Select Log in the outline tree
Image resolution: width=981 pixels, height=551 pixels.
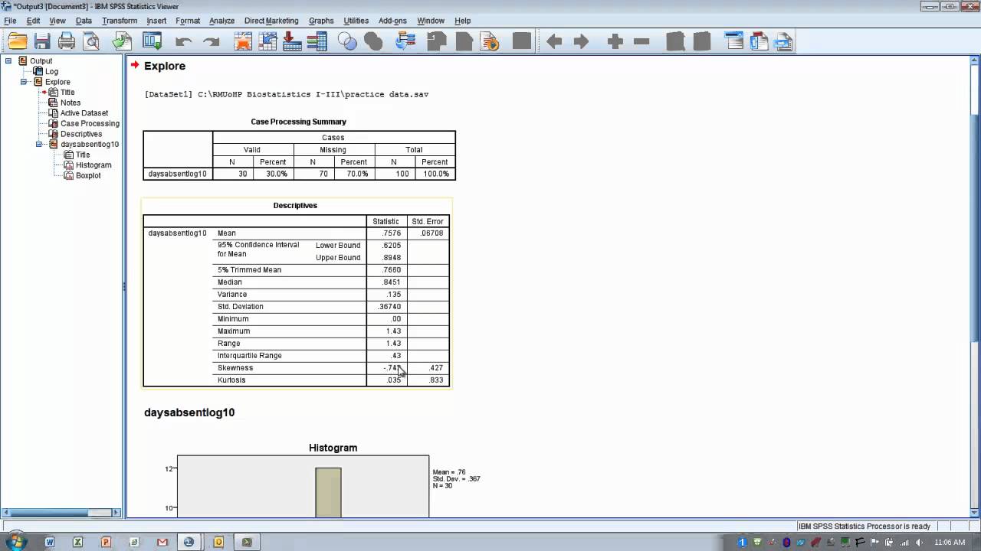click(51, 71)
